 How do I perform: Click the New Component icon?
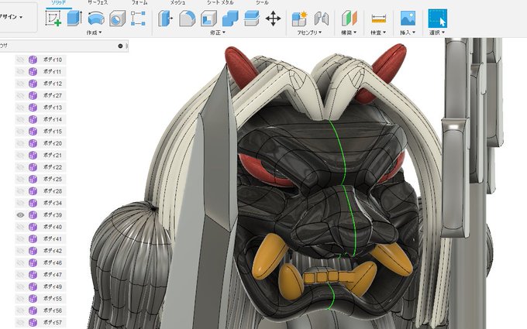click(299, 18)
